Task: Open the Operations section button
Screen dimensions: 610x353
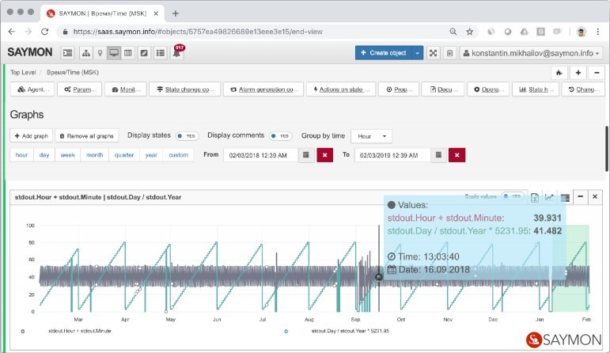Action: [x=488, y=89]
